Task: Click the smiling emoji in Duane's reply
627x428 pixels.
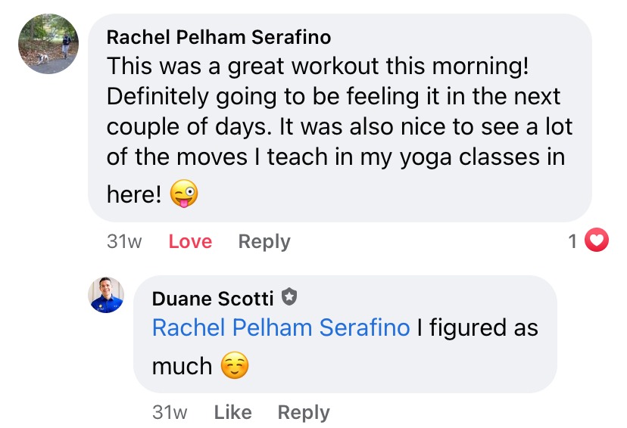Action: point(234,367)
